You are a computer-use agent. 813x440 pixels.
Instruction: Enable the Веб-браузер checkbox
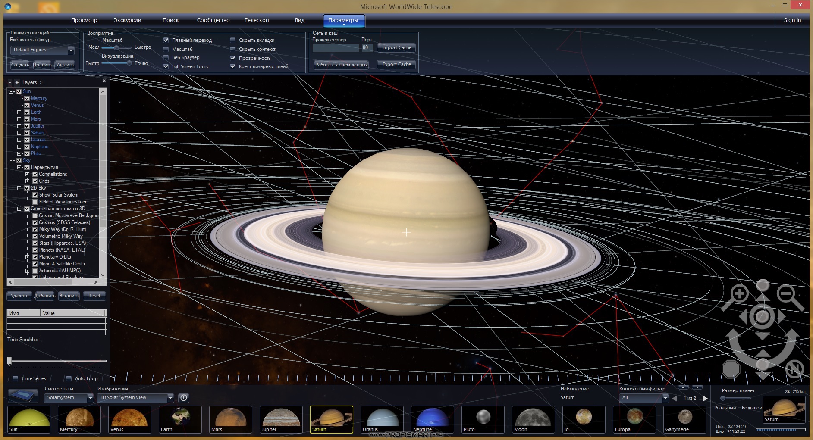click(x=166, y=57)
